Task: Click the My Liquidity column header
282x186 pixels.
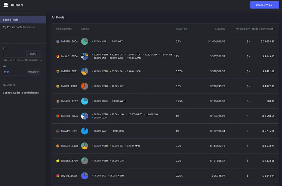Action: point(243,29)
